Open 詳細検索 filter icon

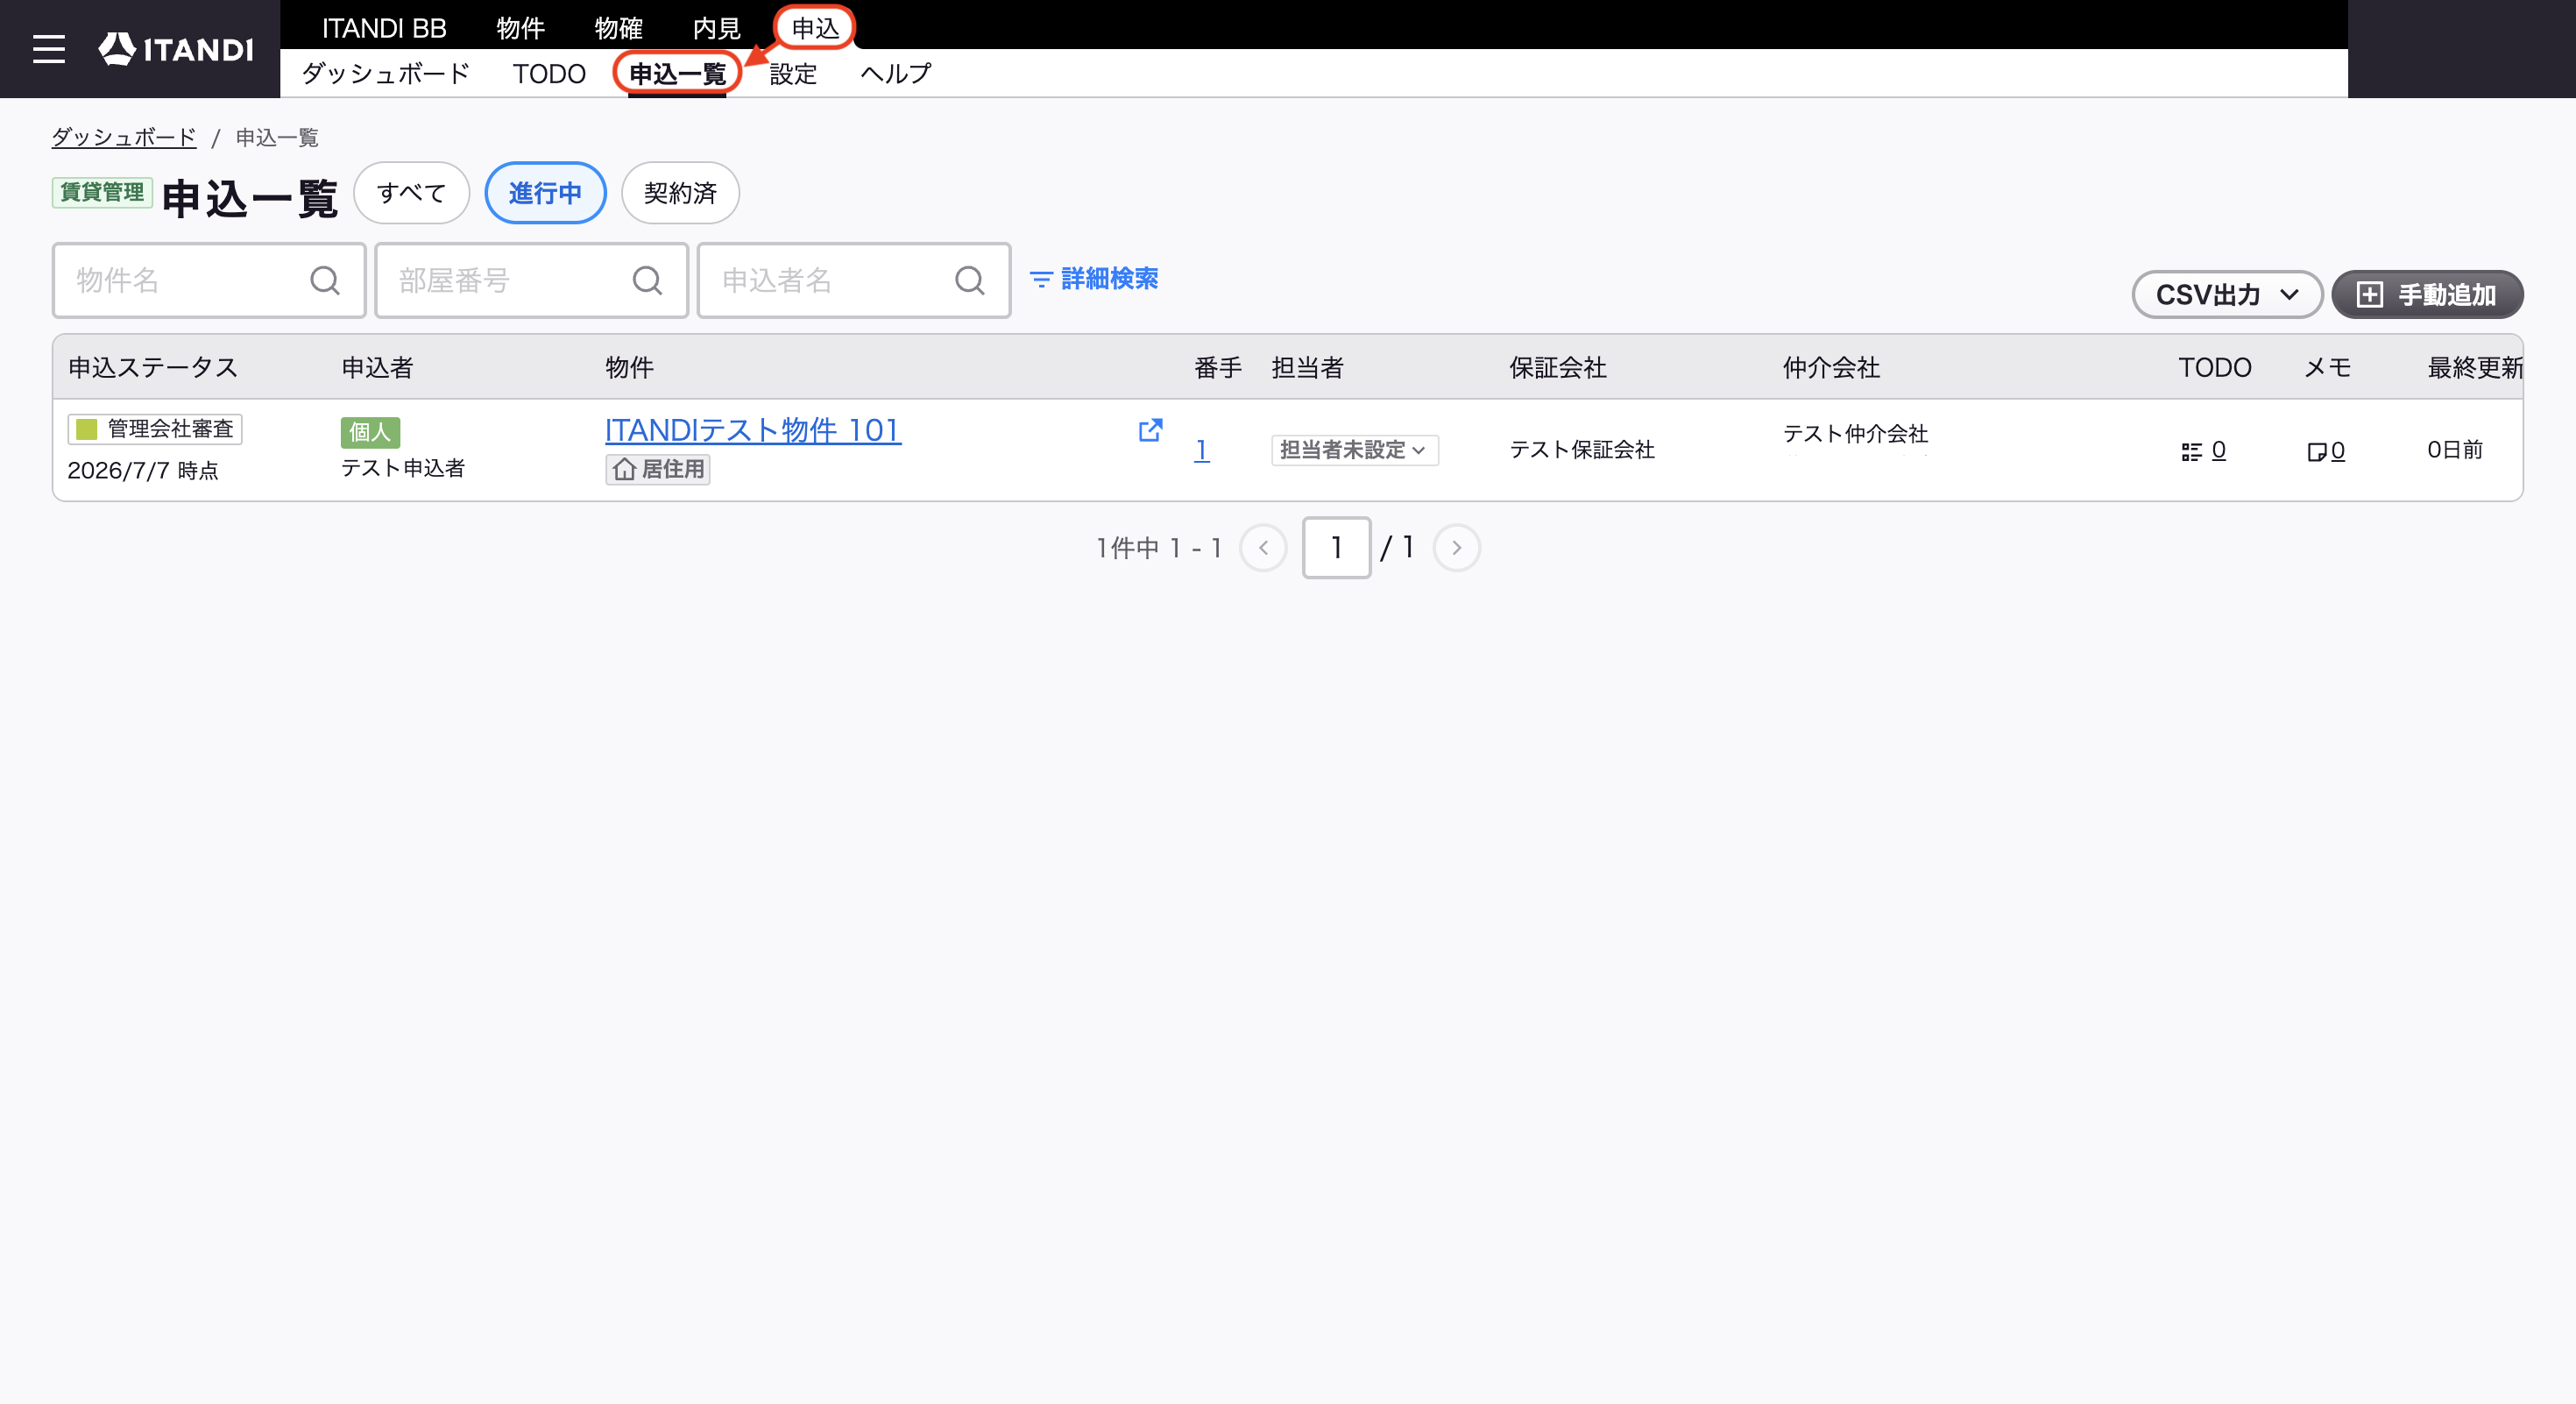pos(1041,279)
